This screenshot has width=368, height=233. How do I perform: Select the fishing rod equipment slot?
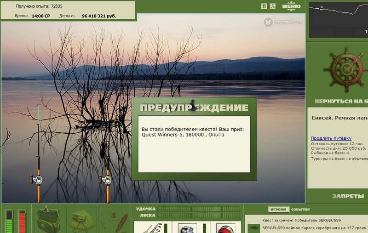coord(153,227)
